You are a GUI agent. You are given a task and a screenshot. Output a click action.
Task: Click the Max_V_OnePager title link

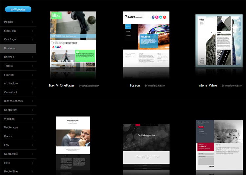(61, 86)
